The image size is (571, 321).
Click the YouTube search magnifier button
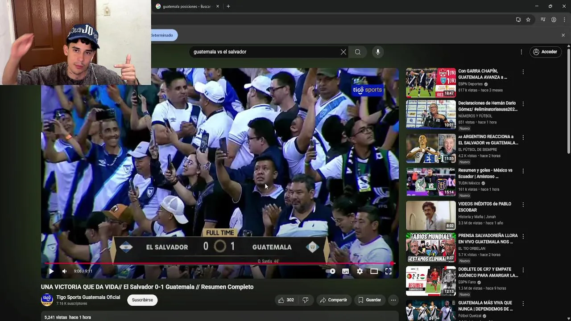click(358, 52)
